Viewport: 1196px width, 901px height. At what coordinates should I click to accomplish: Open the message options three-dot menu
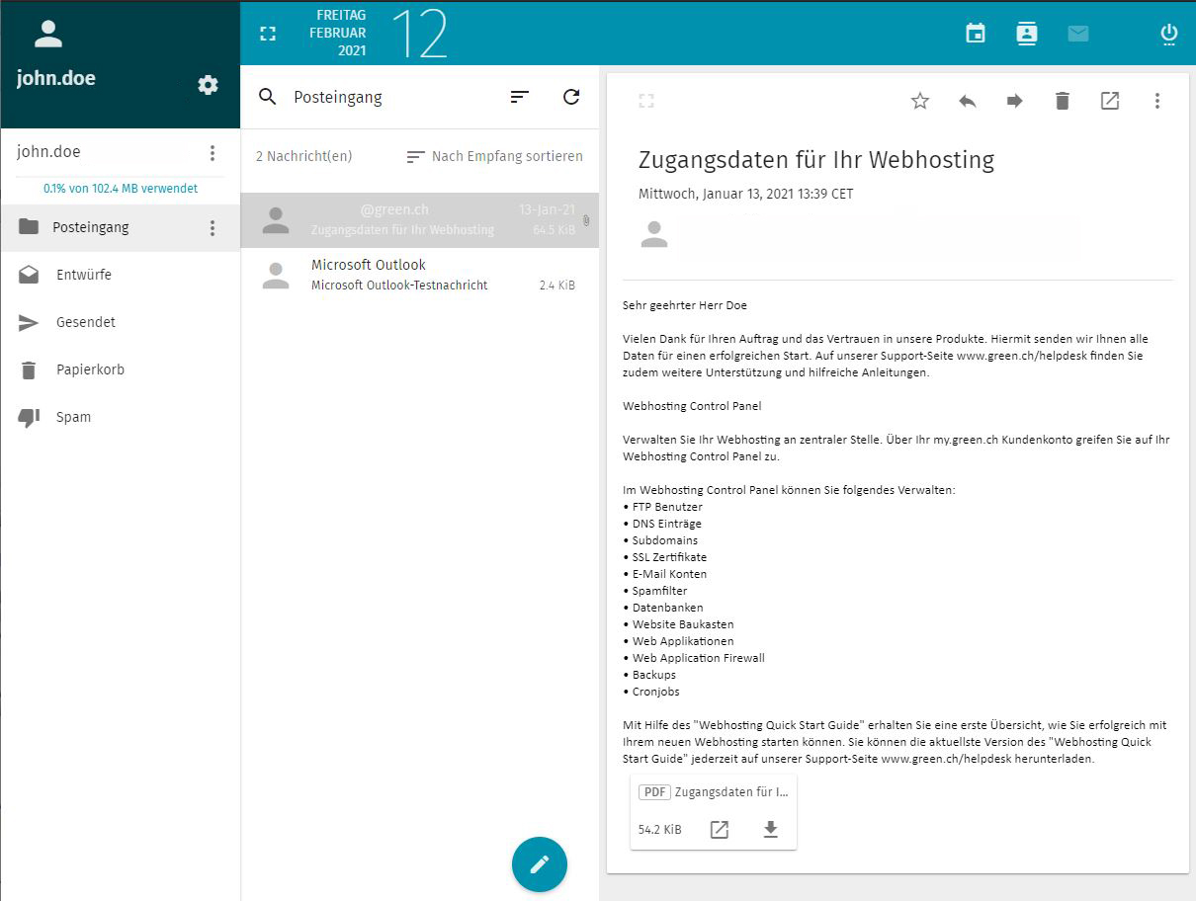tap(1156, 100)
